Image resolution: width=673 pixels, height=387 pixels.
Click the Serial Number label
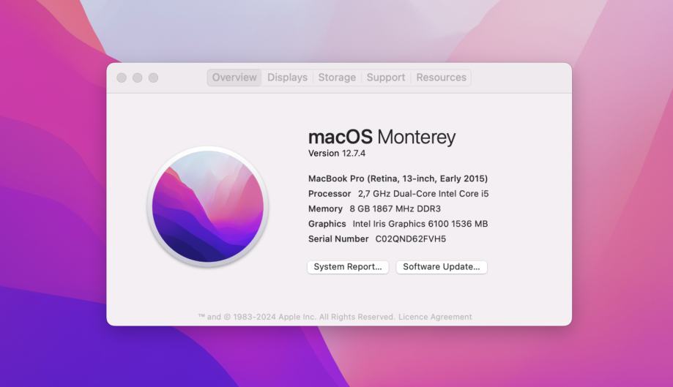338,238
